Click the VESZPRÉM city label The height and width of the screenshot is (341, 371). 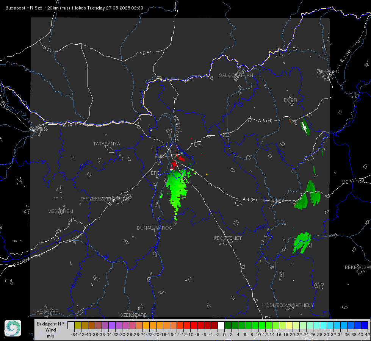pos(61,211)
